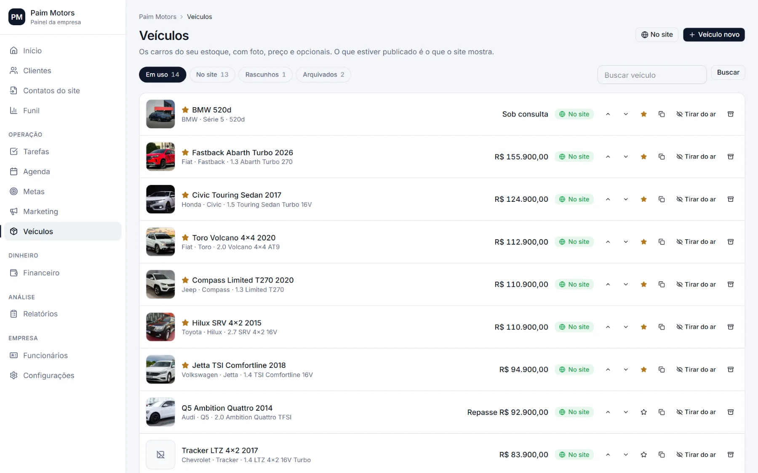758x473 pixels.
Task: Archive the Tracker LTZ 4×2 2017
Action: pyautogui.click(x=731, y=455)
